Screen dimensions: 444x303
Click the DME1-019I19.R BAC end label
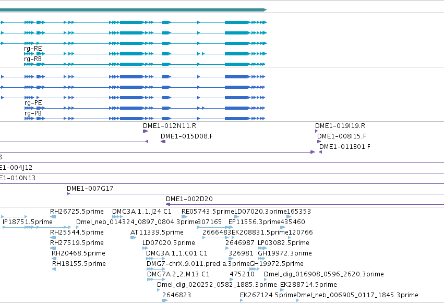[340, 126]
